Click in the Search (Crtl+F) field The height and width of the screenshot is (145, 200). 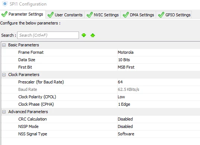[48, 35]
